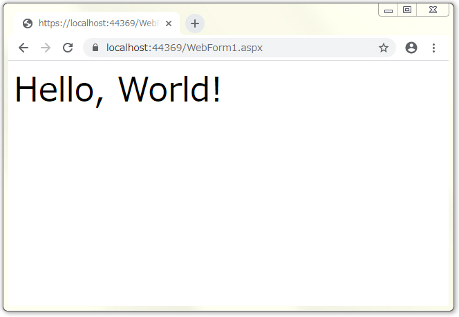Click empty tab strip beside new tab button
Viewport: 459px width, 317px height.
pos(290,23)
